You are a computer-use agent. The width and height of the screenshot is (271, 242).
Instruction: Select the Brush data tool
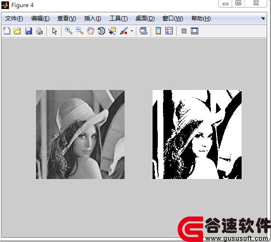[124, 31]
